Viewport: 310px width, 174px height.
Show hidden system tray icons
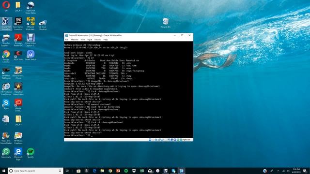[x=278, y=171]
